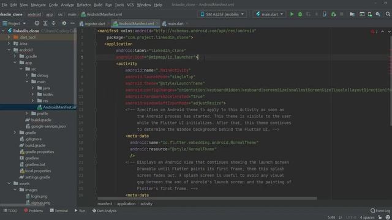The image size is (392, 220).
Task: Open the Device Manager icon in toolbar
Action: [x=370, y=14]
